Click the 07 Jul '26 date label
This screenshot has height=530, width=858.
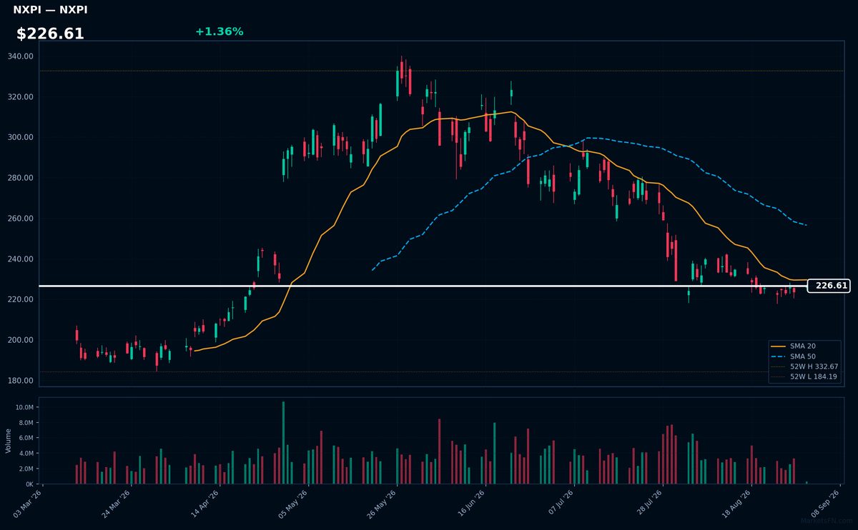point(561,504)
